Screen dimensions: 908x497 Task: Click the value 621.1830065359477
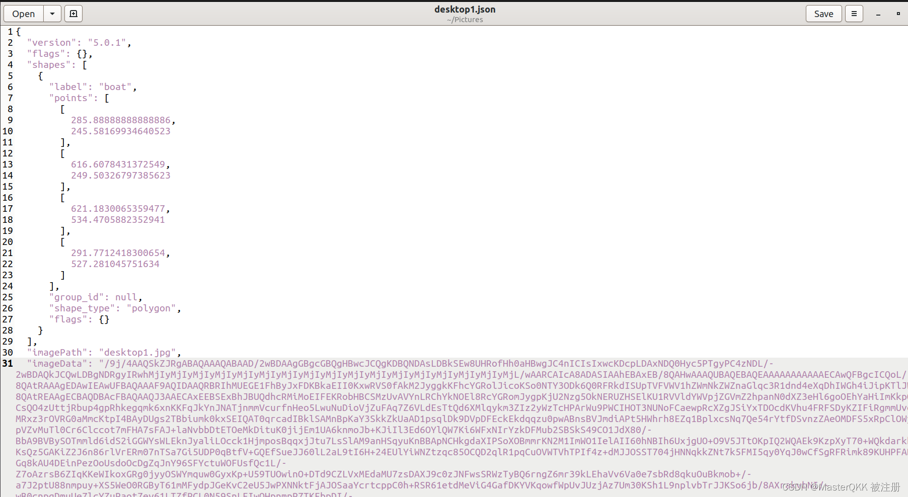tap(118, 209)
